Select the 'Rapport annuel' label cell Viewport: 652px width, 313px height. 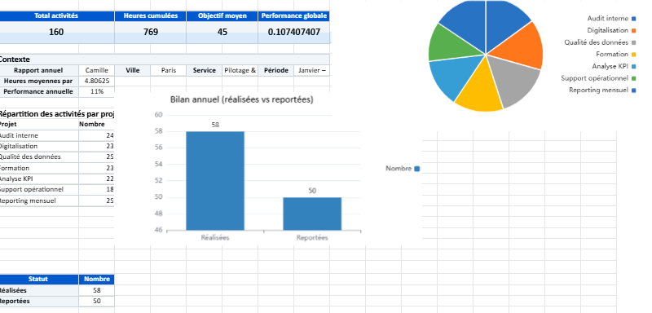38,70
